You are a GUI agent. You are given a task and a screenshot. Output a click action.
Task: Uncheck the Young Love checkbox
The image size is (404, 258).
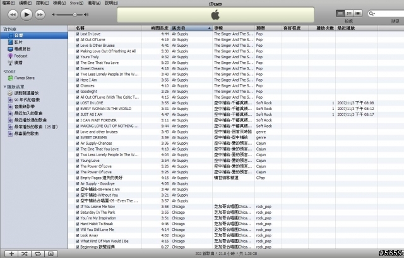pyautogui.click(x=77, y=161)
